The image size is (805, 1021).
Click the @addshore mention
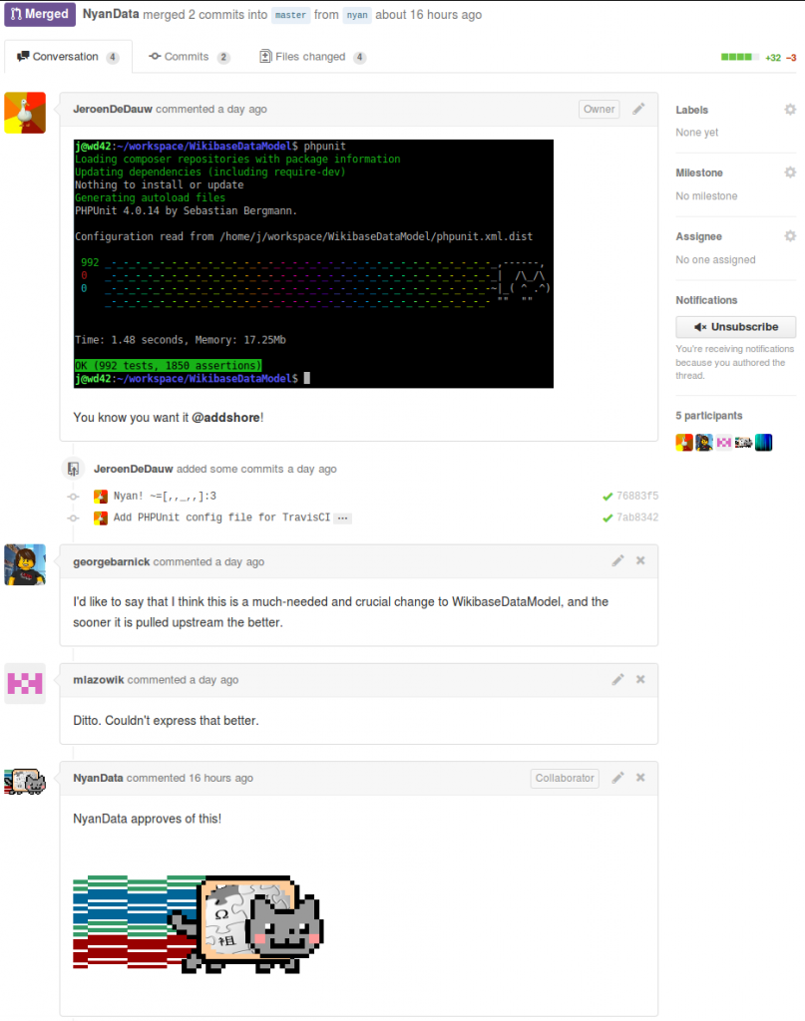coord(226,418)
